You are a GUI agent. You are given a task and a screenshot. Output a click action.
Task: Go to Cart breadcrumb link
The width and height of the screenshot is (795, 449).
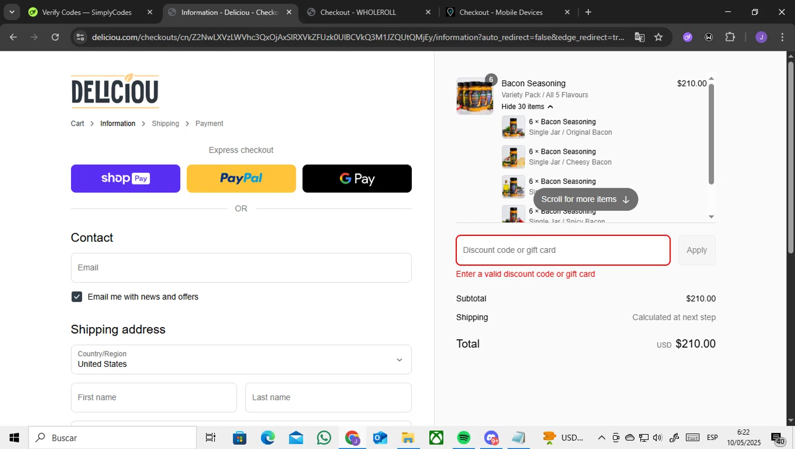coord(77,124)
